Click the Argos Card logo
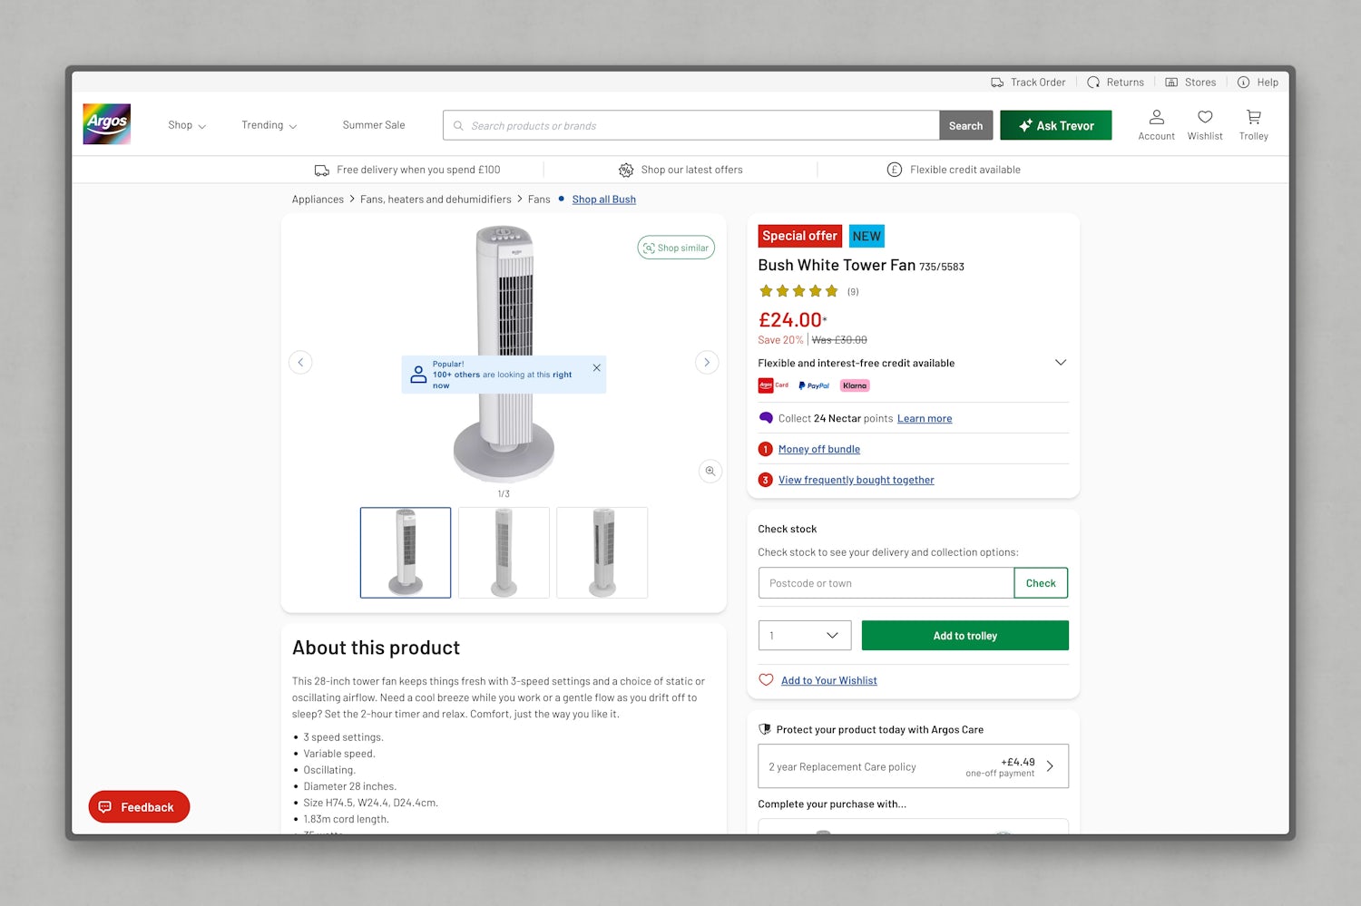 773,385
